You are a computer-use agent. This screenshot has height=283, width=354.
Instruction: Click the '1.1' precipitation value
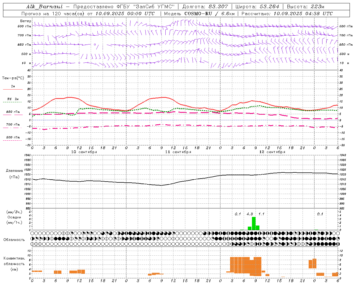coord(261,214)
